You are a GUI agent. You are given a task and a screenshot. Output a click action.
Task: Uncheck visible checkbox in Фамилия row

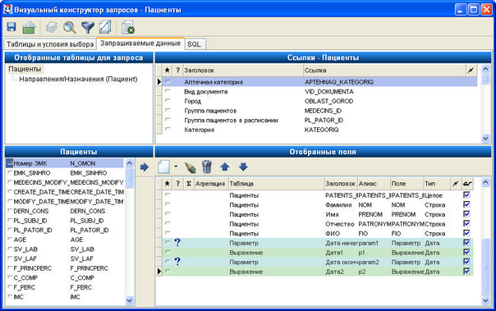click(x=466, y=204)
